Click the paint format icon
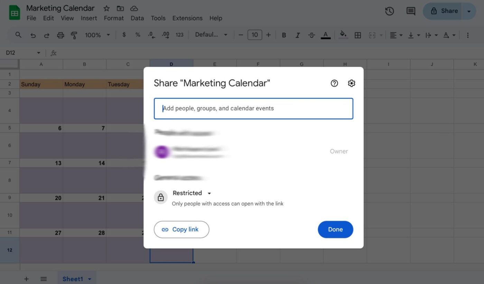The image size is (484, 284). tap(74, 35)
